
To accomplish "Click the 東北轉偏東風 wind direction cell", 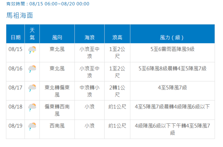I will [x=57, y=91].
